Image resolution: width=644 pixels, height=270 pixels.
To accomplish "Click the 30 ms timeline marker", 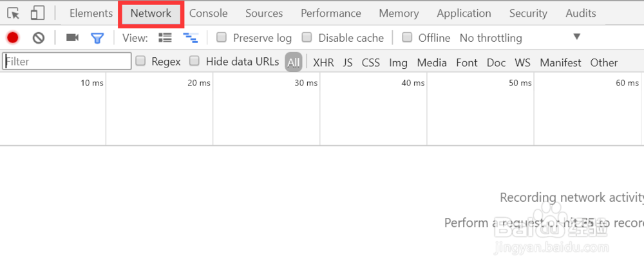I will tap(306, 83).
